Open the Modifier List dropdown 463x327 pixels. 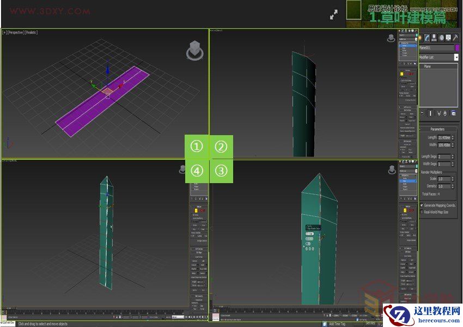(457, 56)
